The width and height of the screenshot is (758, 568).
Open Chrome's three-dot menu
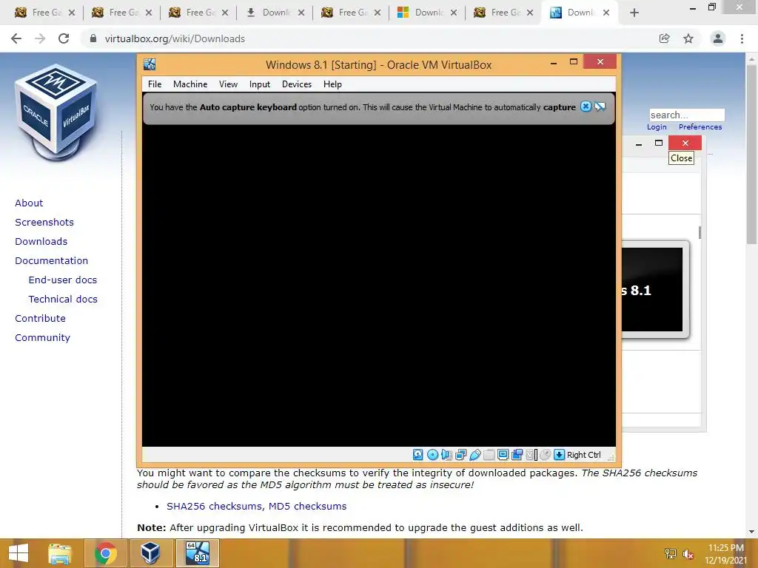(742, 38)
